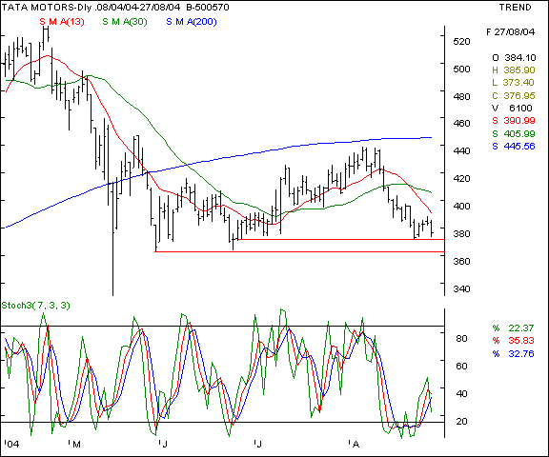This screenshot has height=457, width=549.
Task: Select the stochastic value 22.37
Action: pos(521,328)
